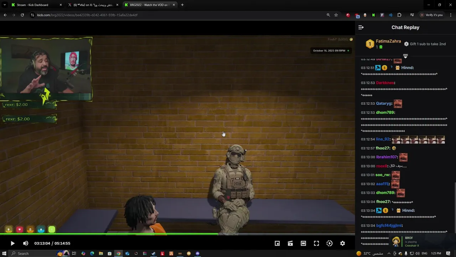456x257 pixels.
Task: Open Task View on taskbar
Action: (x=74, y=253)
